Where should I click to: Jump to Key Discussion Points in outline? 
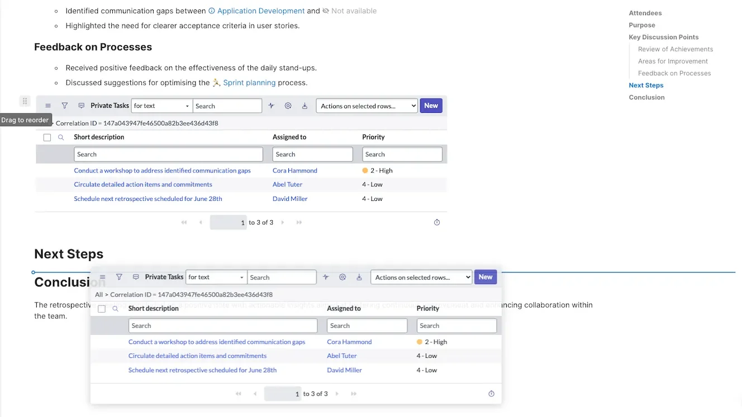663,37
